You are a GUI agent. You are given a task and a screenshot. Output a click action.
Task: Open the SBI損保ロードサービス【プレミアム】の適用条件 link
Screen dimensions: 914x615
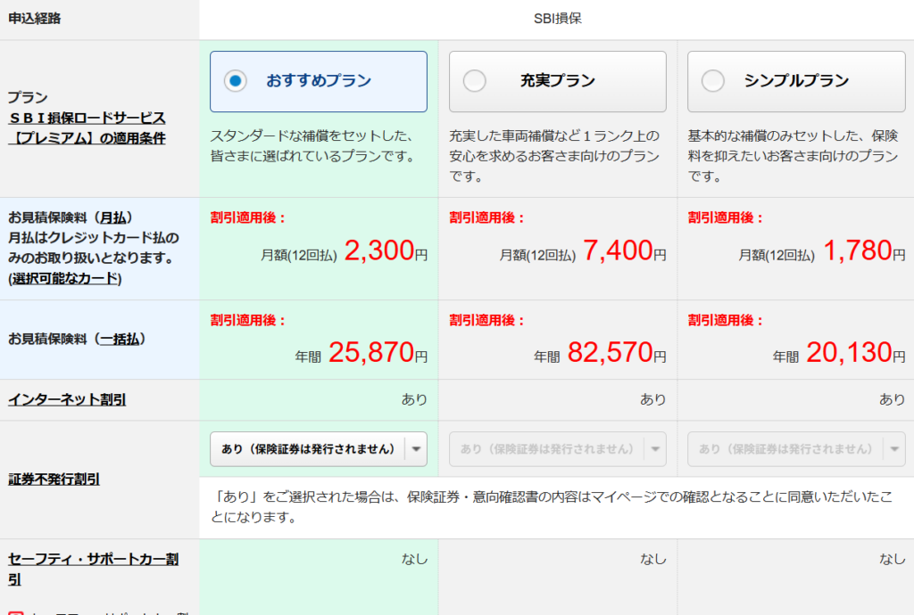click(87, 128)
